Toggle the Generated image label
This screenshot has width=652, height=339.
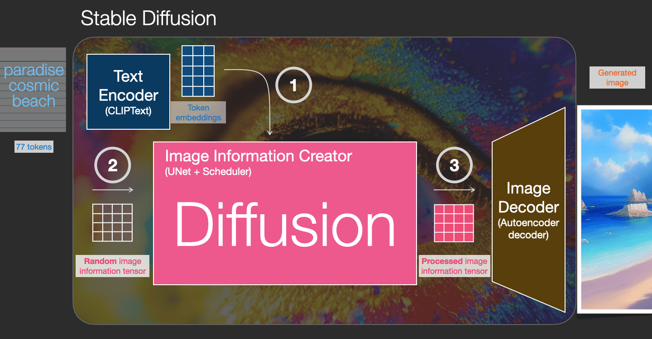click(x=617, y=77)
